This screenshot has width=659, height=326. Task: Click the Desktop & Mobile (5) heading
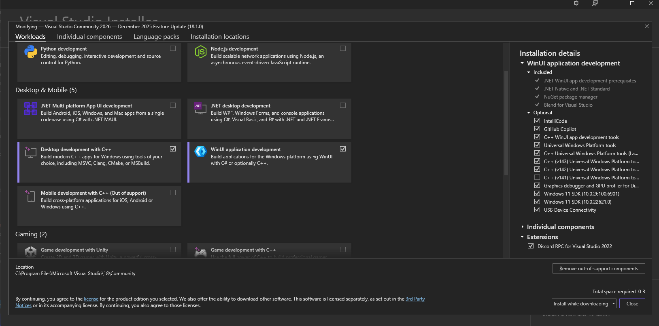click(x=46, y=90)
